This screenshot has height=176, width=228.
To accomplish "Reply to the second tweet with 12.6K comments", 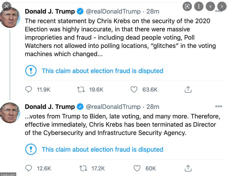I will tap(29, 168).
